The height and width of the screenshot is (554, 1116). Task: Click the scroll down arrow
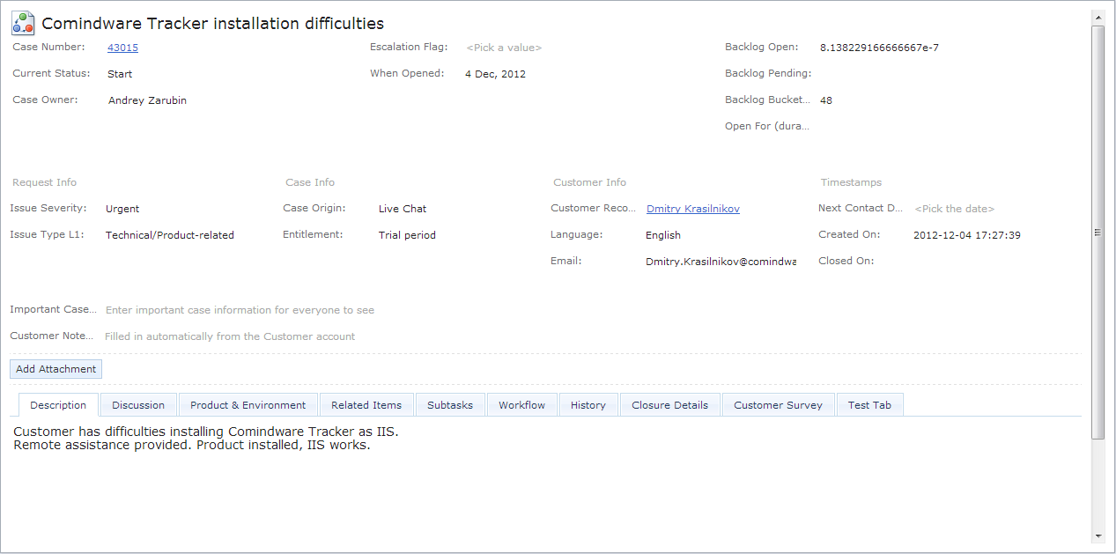1098,536
